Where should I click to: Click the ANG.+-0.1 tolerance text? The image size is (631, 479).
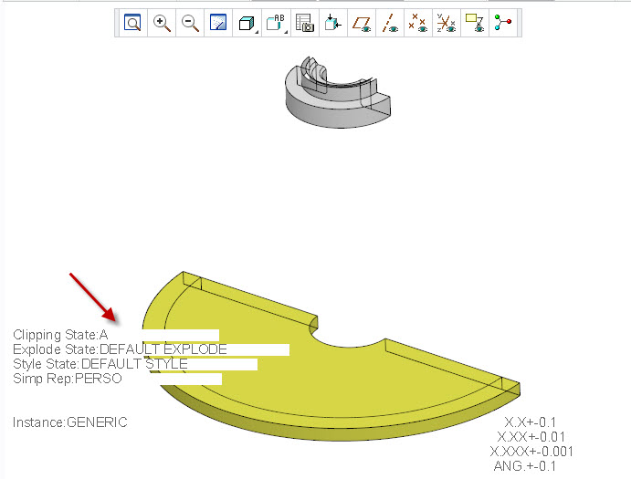pyautogui.click(x=524, y=465)
